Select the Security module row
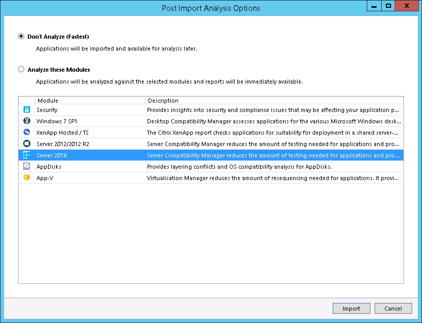The height and width of the screenshot is (323, 422). pyautogui.click(x=47, y=110)
